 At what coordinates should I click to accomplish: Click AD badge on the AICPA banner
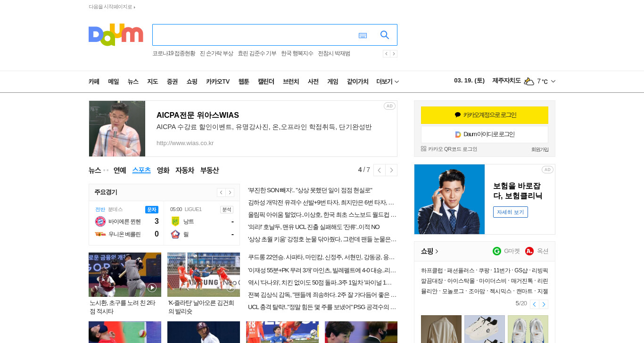(x=389, y=106)
